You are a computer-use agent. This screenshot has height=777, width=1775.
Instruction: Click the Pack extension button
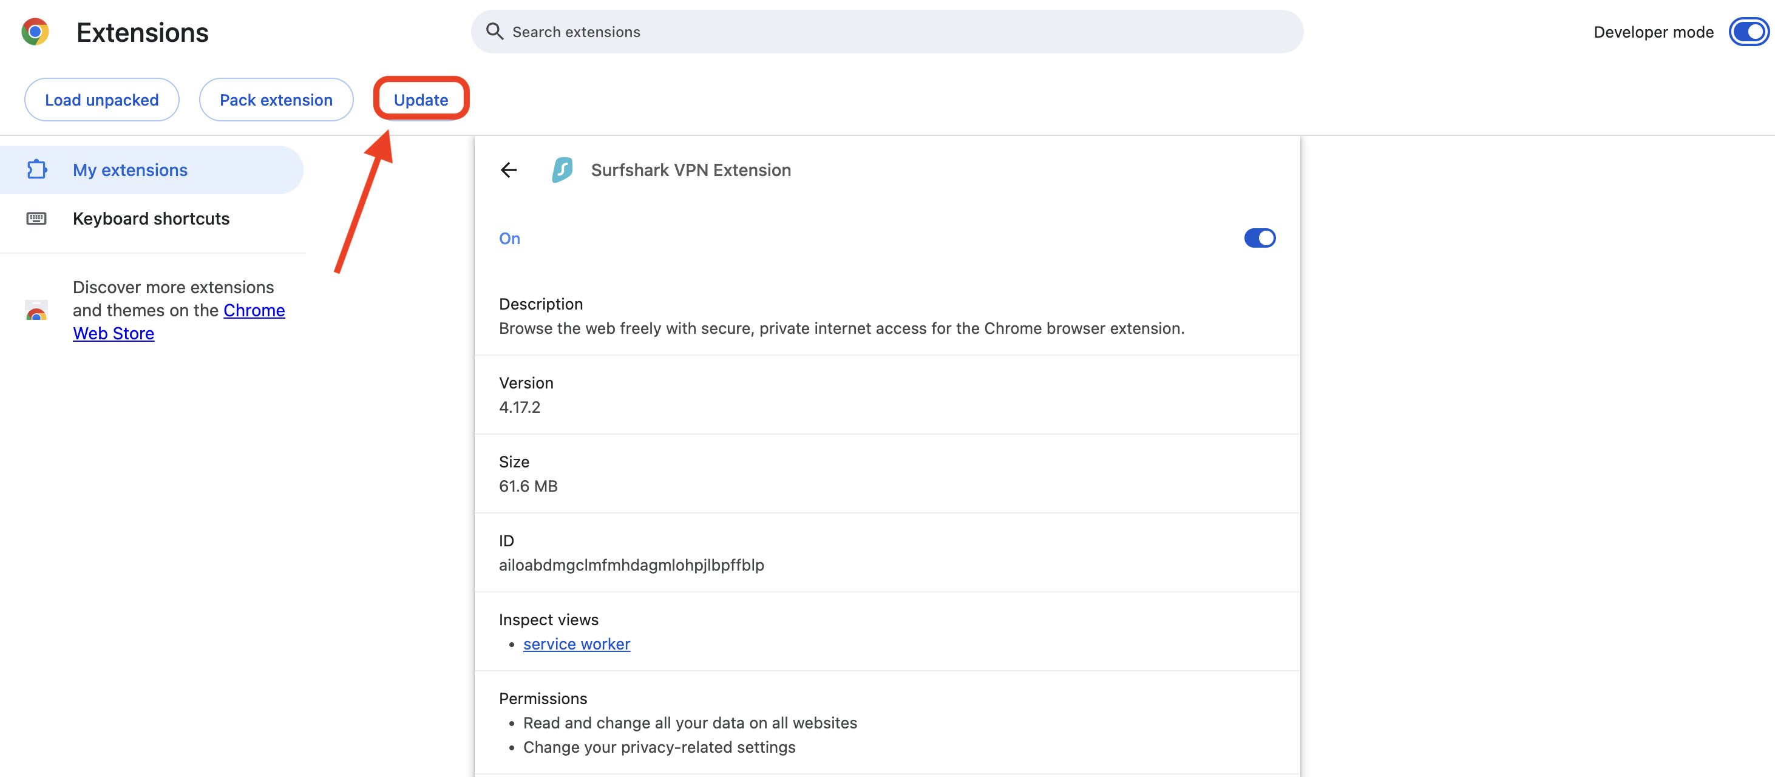point(276,100)
